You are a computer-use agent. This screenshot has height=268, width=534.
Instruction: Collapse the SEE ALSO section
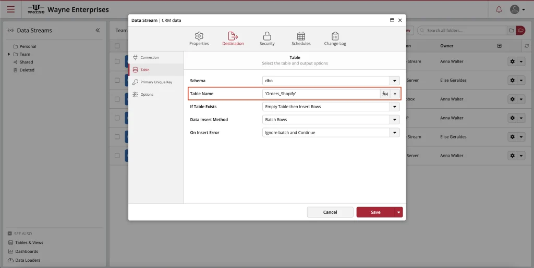coord(9,234)
